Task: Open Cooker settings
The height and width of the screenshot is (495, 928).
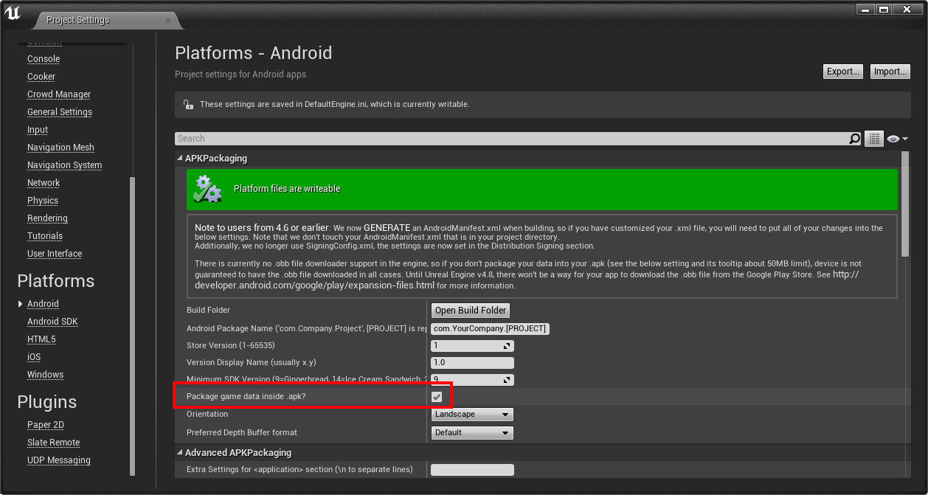Action: 41,77
